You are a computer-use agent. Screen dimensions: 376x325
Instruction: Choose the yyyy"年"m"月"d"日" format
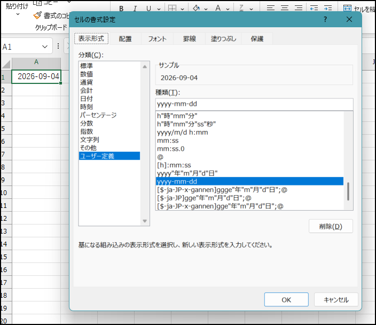coord(249,173)
